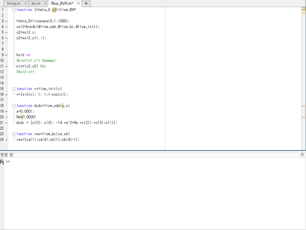306x230 pixels.
Task: Click the fx function hints icon in Command Window
Action: pyautogui.click(x=2, y=162)
